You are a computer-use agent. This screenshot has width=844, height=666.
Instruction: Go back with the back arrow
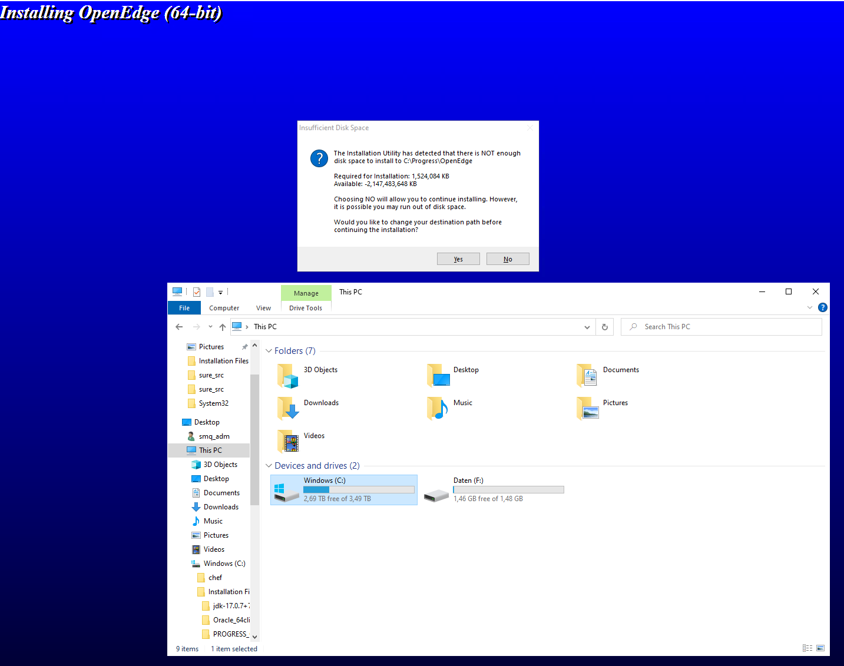(x=179, y=327)
